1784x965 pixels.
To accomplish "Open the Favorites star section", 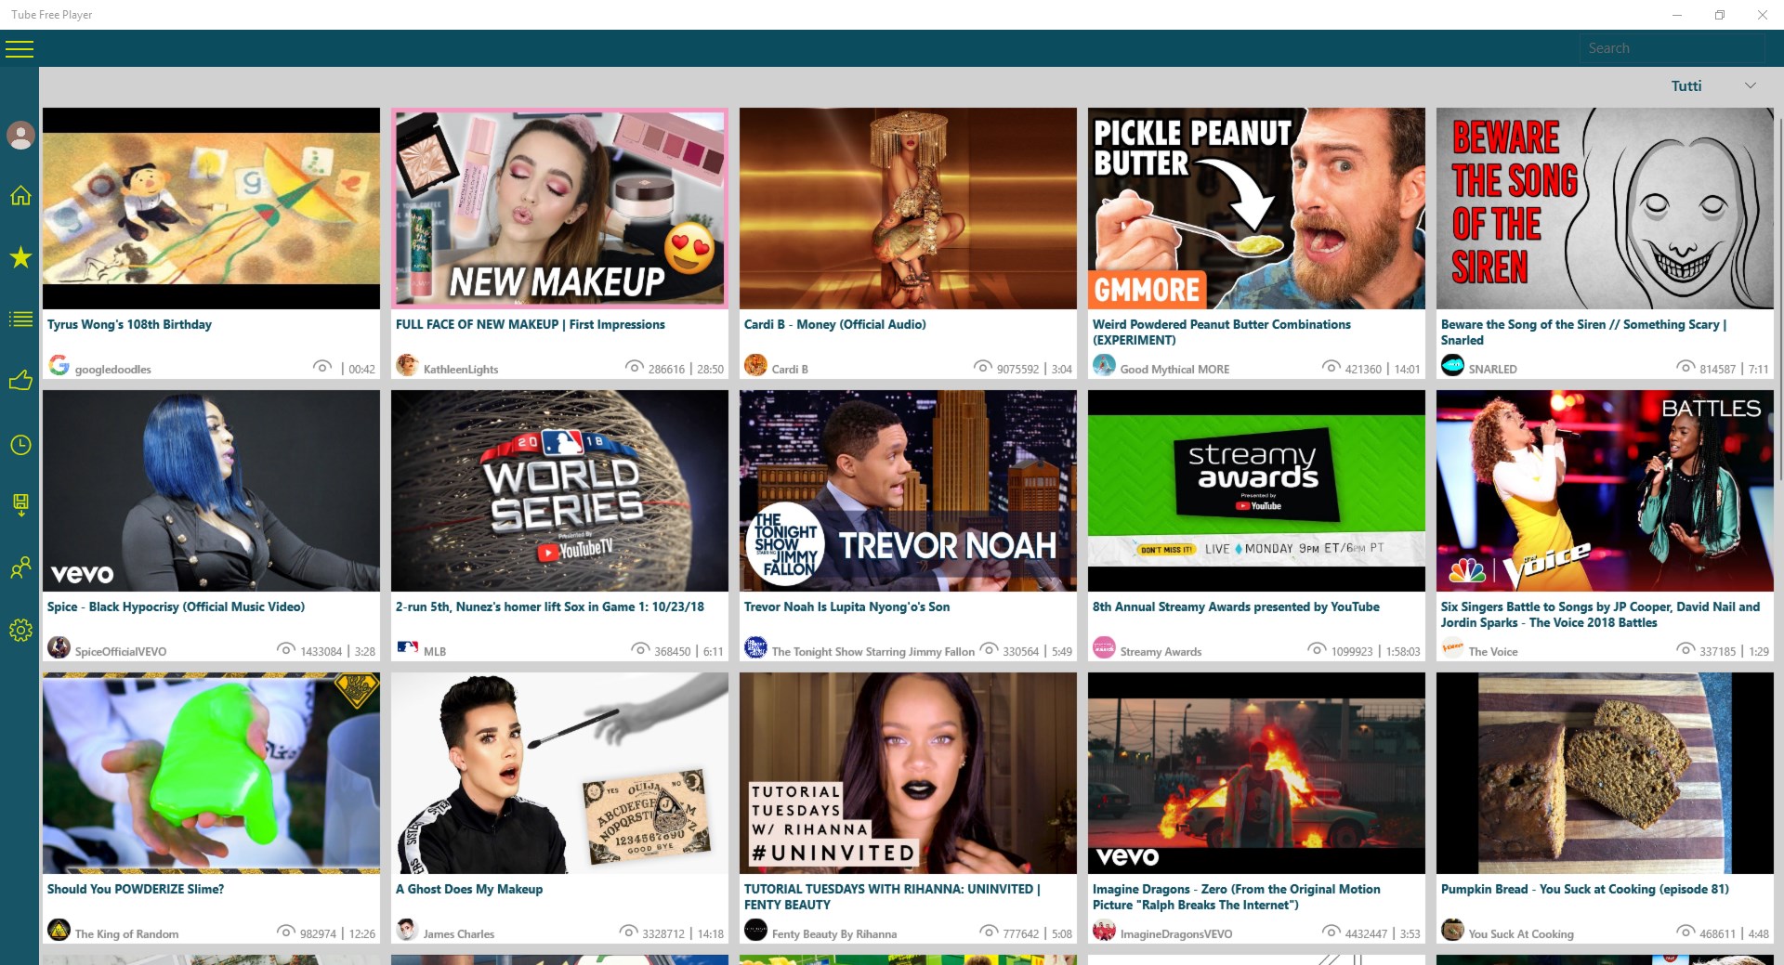I will 20,257.
